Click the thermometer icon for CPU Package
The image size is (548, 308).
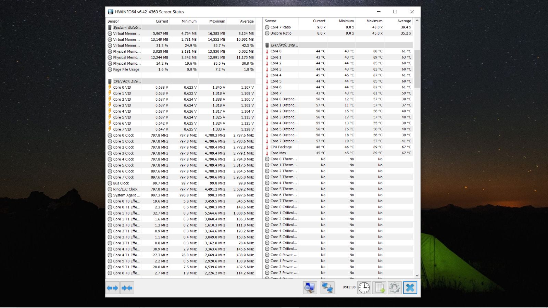tap(267, 147)
